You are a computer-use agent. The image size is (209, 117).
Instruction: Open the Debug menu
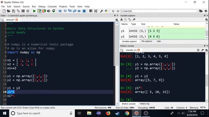coord(42,6)
